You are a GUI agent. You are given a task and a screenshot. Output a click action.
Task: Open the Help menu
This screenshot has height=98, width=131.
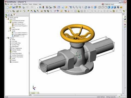(40, 4)
